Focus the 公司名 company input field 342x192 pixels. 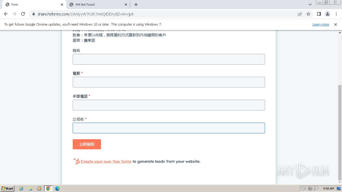[x=169, y=128]
